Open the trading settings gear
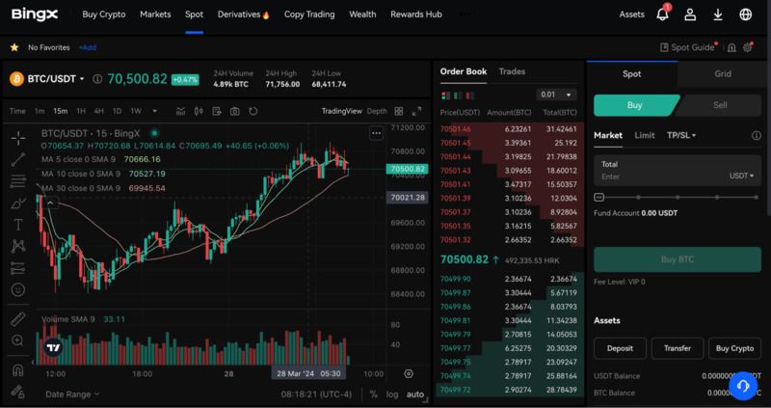This screenshot has height=408, width=771. [749, 47]
